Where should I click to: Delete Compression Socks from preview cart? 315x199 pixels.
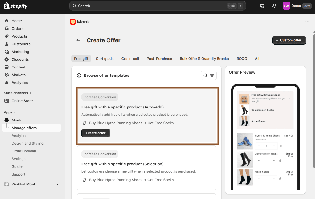click(280, 160)
